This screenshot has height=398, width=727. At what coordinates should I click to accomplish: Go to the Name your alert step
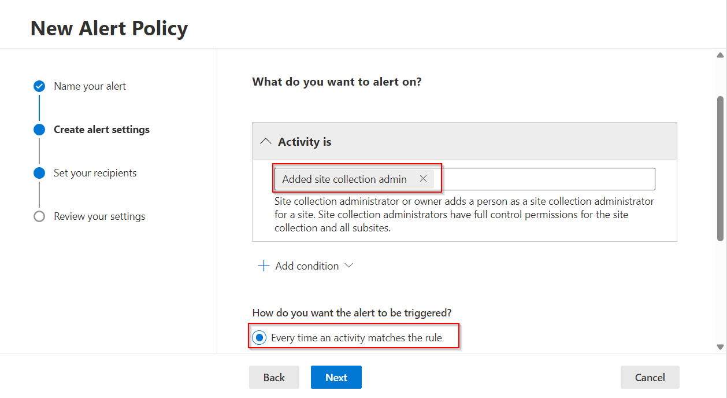pos(90,86)
